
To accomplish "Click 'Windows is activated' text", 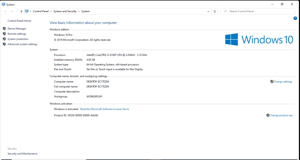I will coord(66,109).
